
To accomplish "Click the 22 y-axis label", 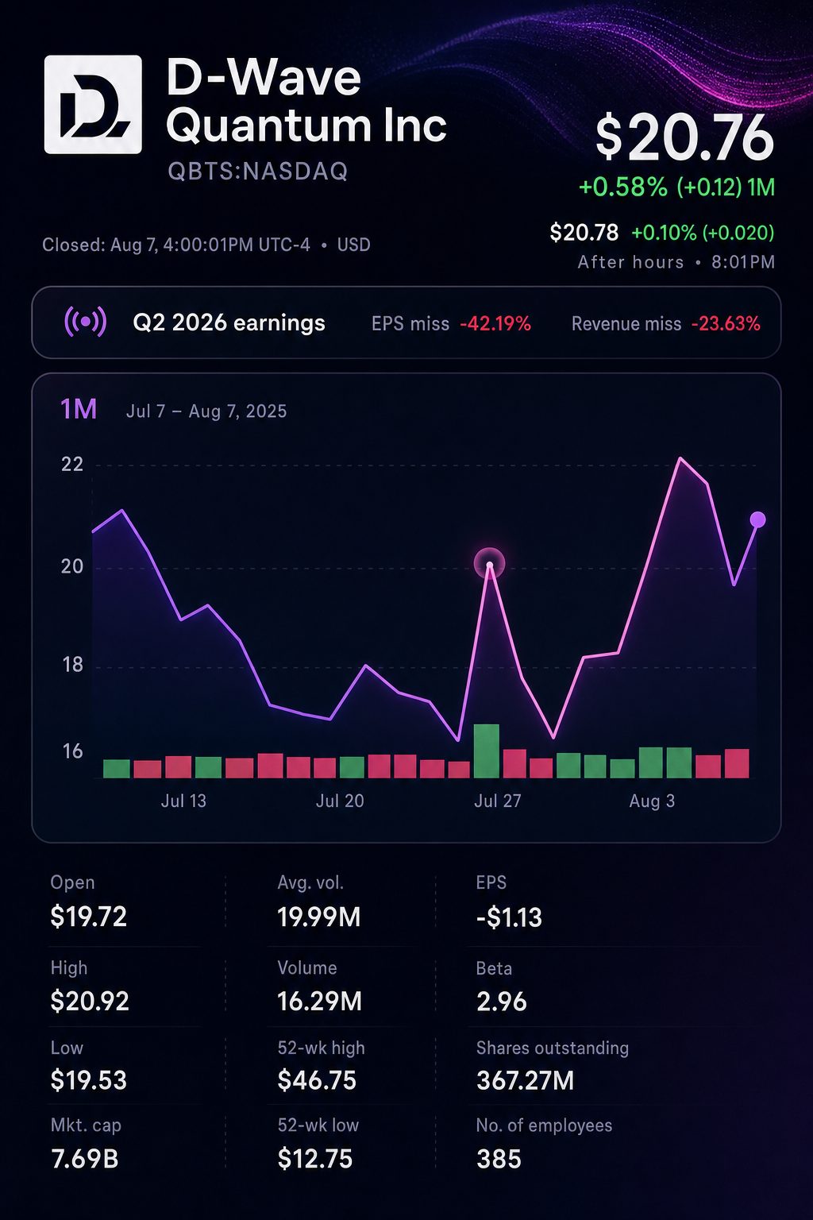I will 72,465.
